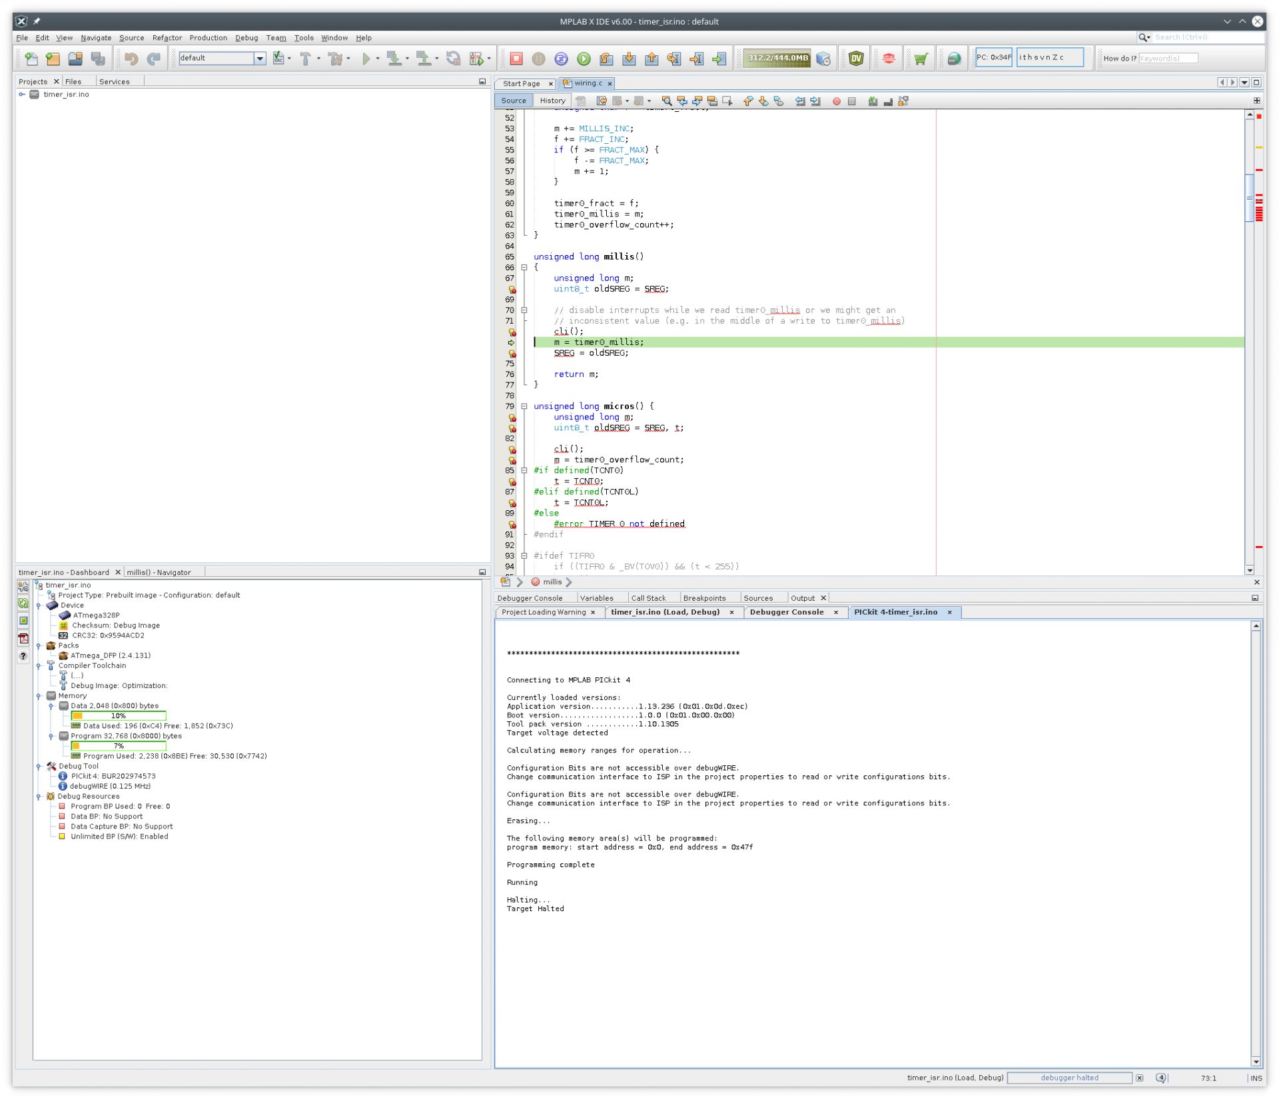Screen dimensions: 1279x1099
Task: Collapse the Debug Resources node
Action: [x=39, y=797]
